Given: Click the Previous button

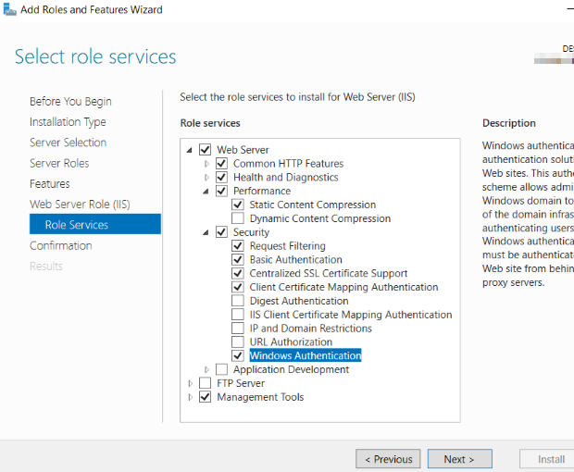Looking at the screenshot, I should click(388, 459).
